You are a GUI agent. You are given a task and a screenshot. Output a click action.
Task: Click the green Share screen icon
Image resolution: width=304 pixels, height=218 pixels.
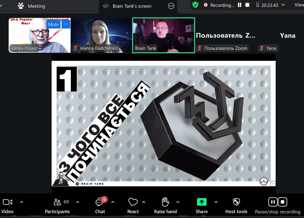pyautogui.click(x=202, y=202)
